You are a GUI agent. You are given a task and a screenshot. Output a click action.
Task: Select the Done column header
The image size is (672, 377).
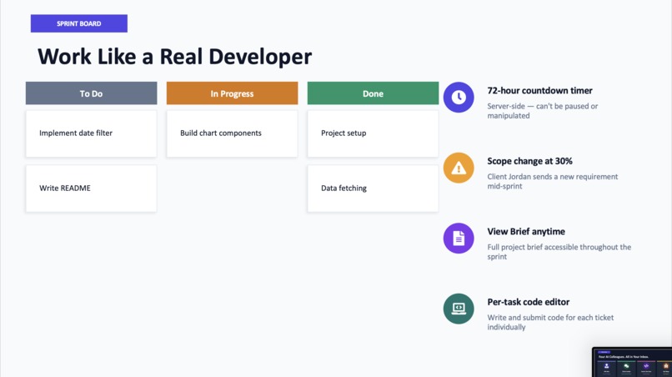pos(373,93)
